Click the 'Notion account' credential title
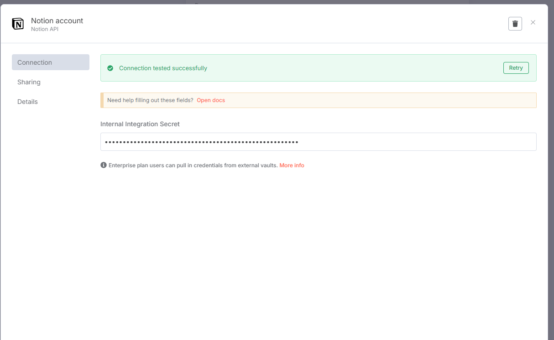This screenshot has height=340, width=554. click(x=57, y=21)
